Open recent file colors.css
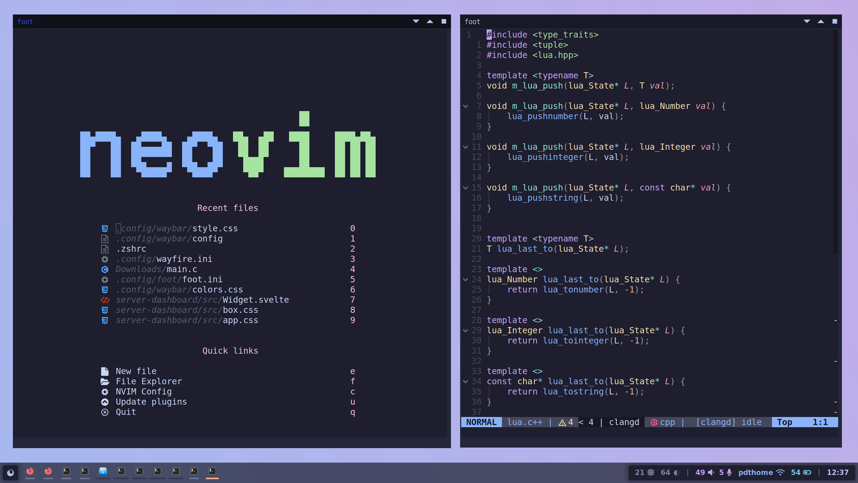 point(228,290)
